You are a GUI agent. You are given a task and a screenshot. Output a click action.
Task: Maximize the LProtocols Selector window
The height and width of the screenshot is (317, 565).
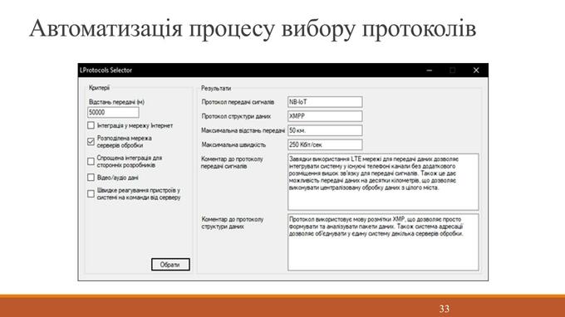453,71
